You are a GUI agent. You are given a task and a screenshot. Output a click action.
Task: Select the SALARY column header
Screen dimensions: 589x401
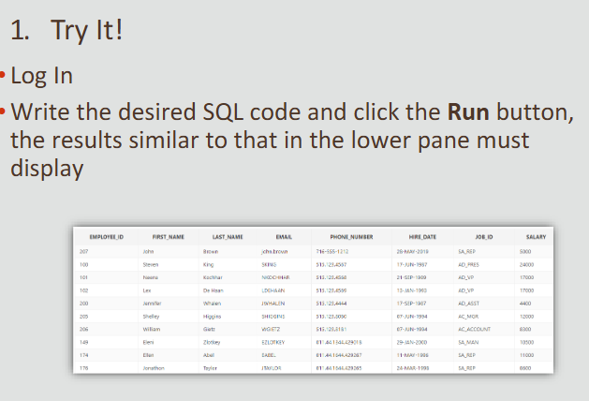(536, 237)
